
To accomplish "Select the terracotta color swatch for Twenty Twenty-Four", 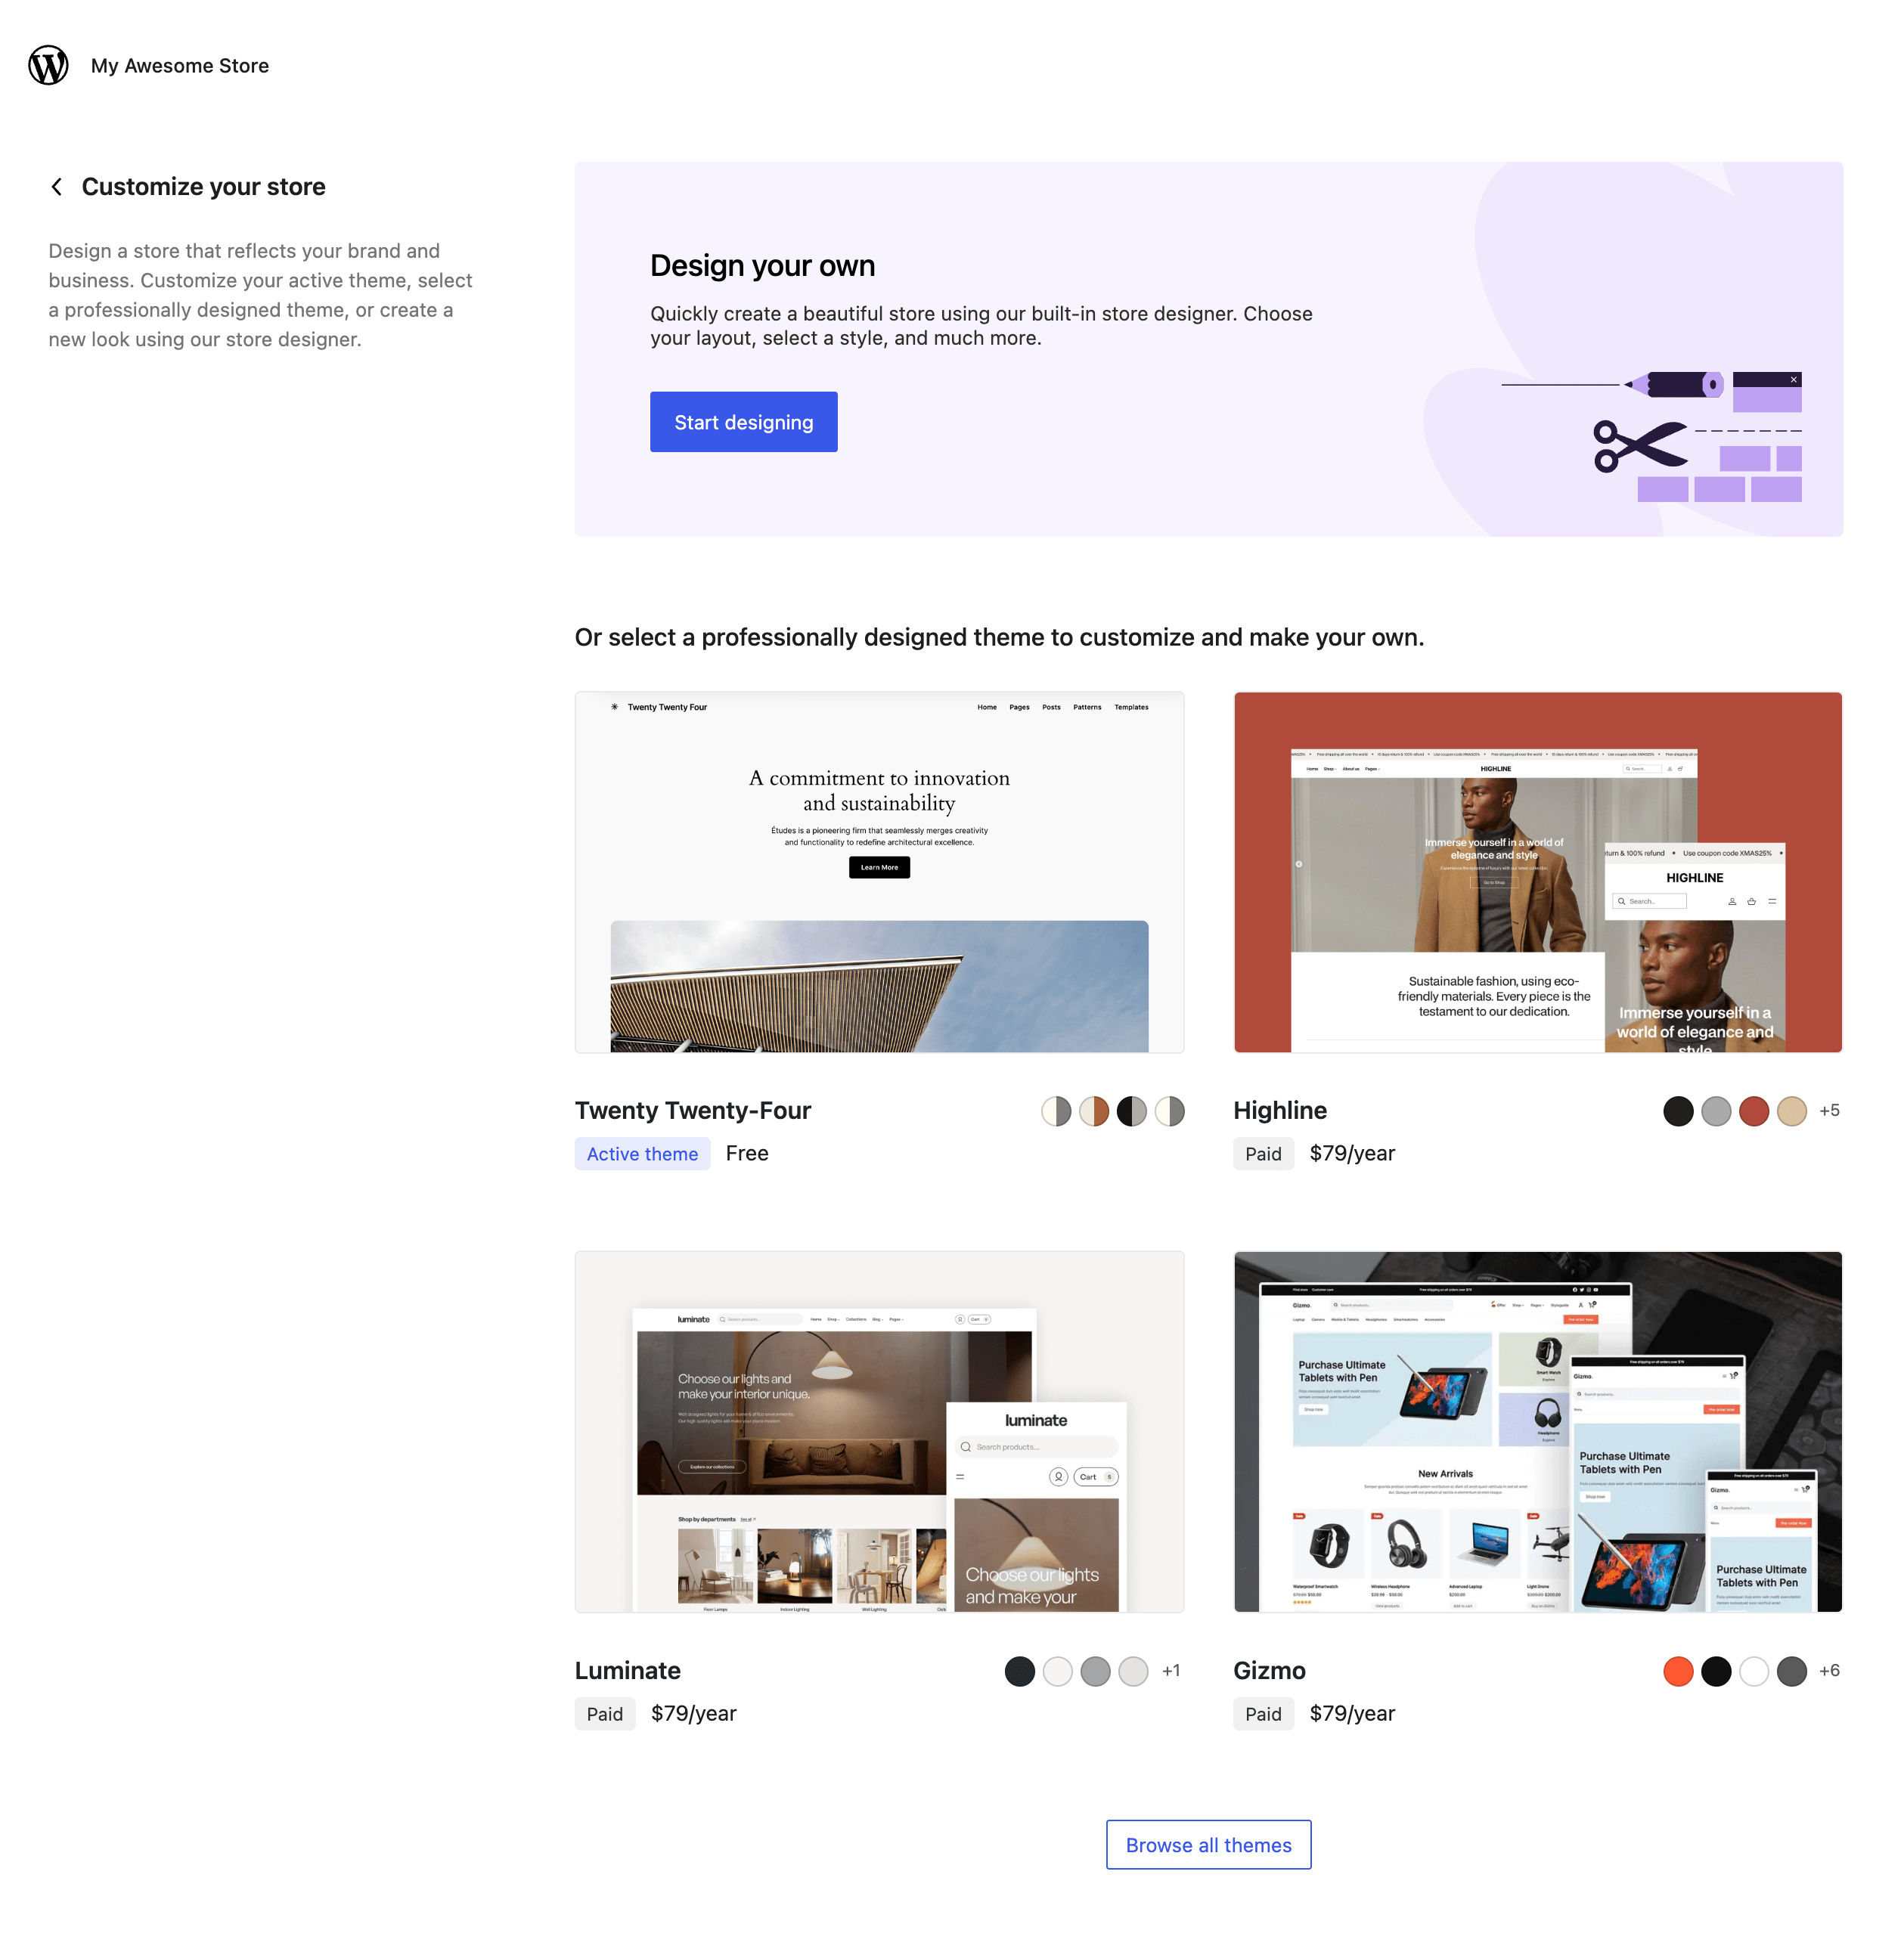I will coord(1094,1110).
